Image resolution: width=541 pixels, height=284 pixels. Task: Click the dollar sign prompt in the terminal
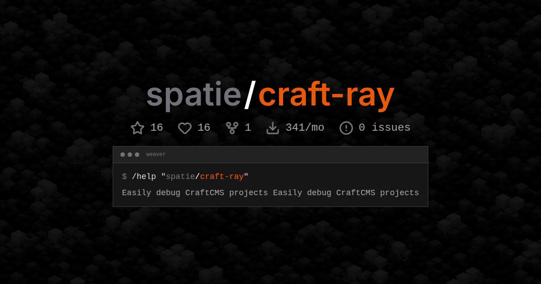(x=124, y=176)
